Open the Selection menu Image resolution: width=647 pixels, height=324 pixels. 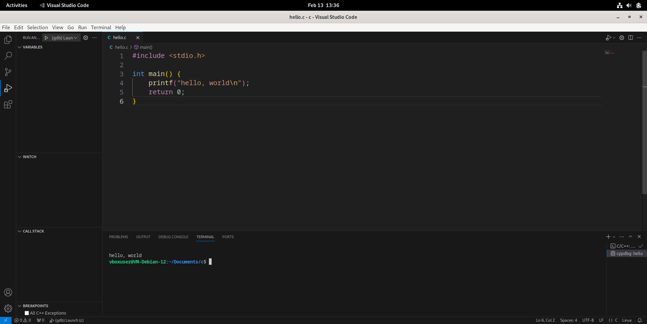pos(37,28)
